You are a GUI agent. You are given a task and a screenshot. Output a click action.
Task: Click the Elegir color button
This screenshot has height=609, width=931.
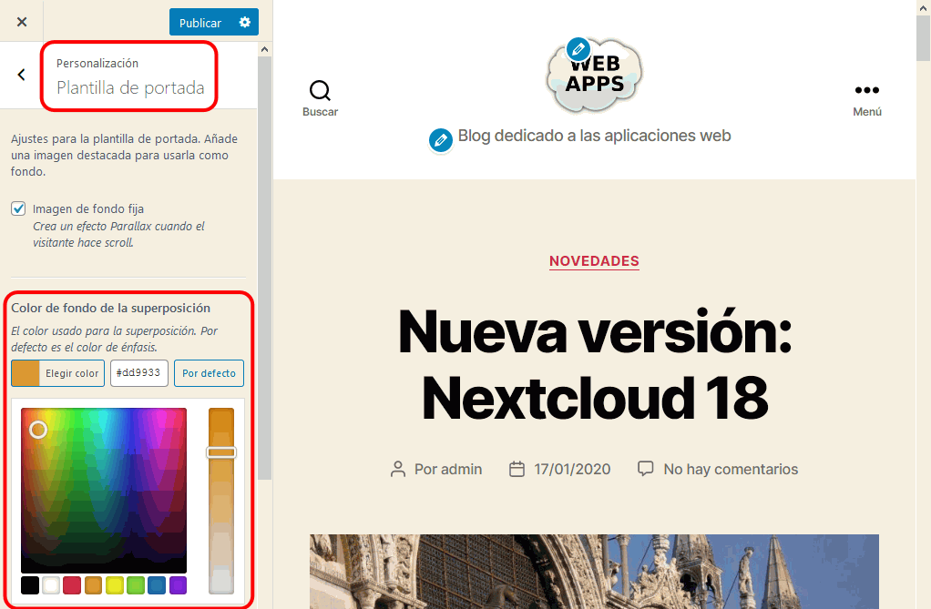coord(57,373)
